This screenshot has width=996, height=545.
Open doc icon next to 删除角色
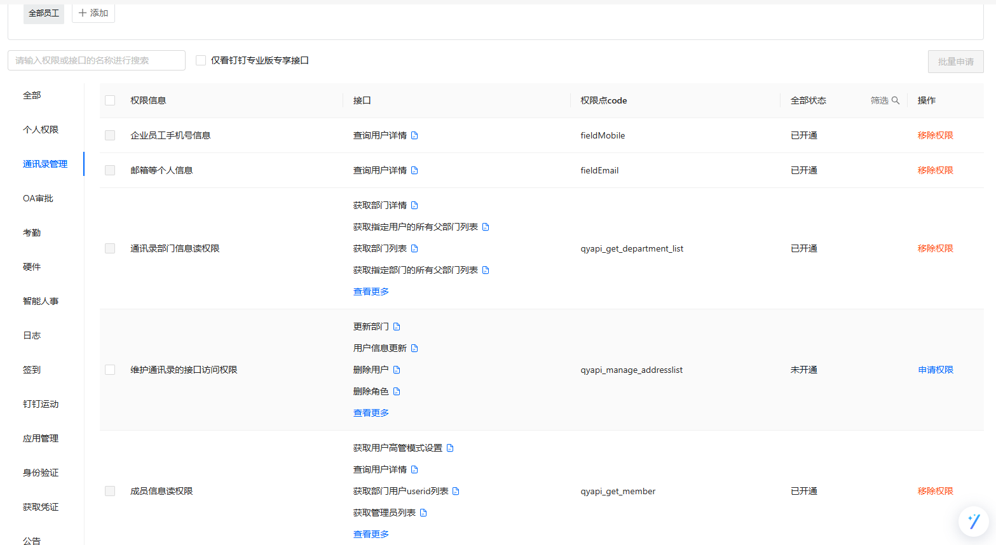397,391
